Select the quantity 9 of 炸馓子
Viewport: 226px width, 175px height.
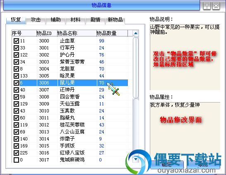pos(101,139)
